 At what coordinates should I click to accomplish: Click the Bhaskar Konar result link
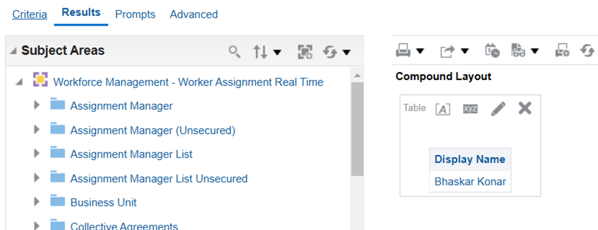[470, 182]
